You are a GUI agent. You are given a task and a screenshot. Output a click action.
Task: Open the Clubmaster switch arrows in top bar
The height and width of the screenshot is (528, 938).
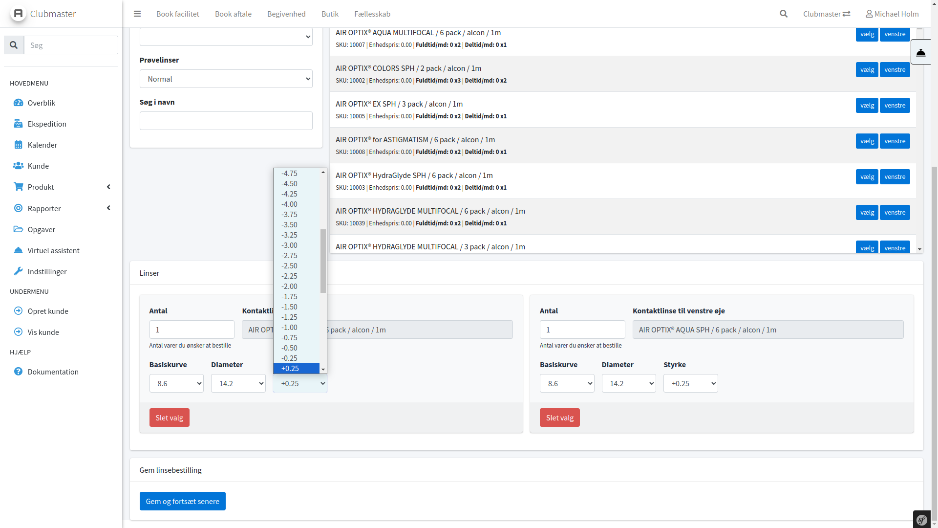pos(846,14)
